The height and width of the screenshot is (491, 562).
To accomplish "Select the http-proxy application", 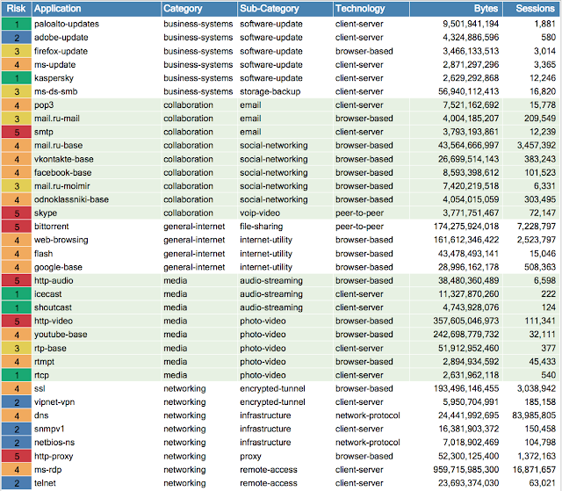I will click(x=54, y=457).
